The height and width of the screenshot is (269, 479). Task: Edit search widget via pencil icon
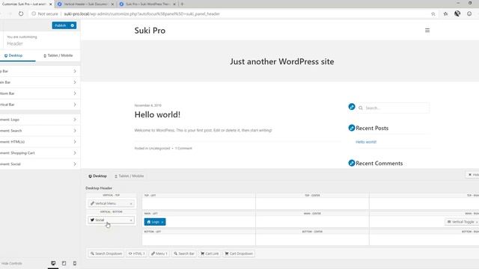[352, 107]
